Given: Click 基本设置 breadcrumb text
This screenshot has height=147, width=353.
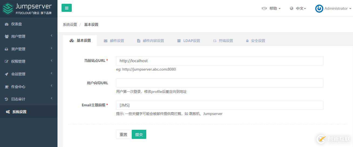Looking at the screenshot, I should (x=91, y=24).
